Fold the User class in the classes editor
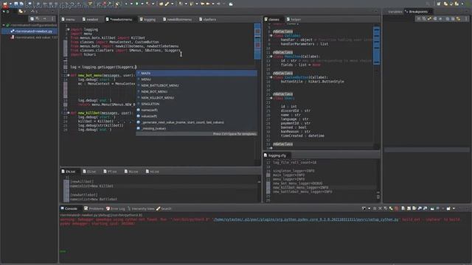 271,98
